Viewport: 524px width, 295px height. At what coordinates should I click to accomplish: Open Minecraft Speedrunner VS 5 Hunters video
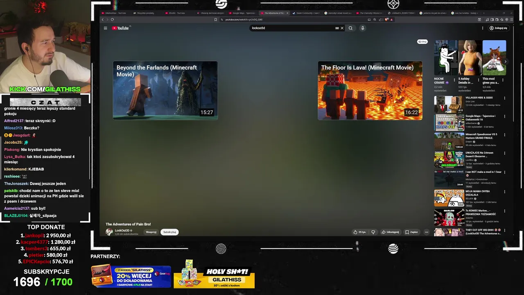coord(449,141)
